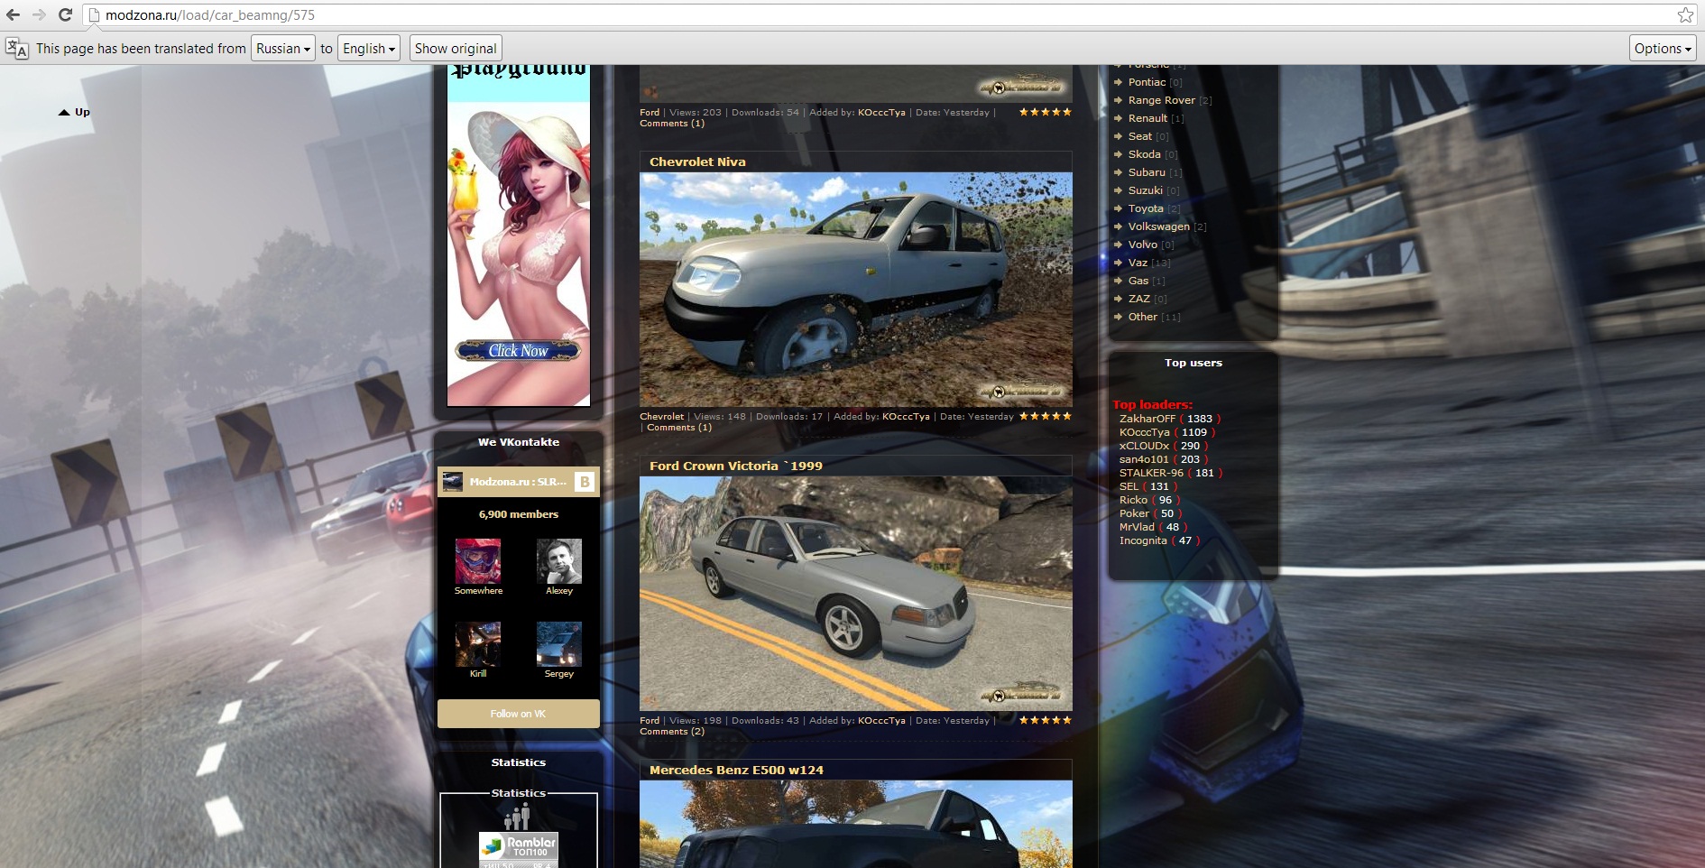Click the star rating under Ford Crown Victoria
The height and width of the screenshot is (868, 1705).
1046,720
